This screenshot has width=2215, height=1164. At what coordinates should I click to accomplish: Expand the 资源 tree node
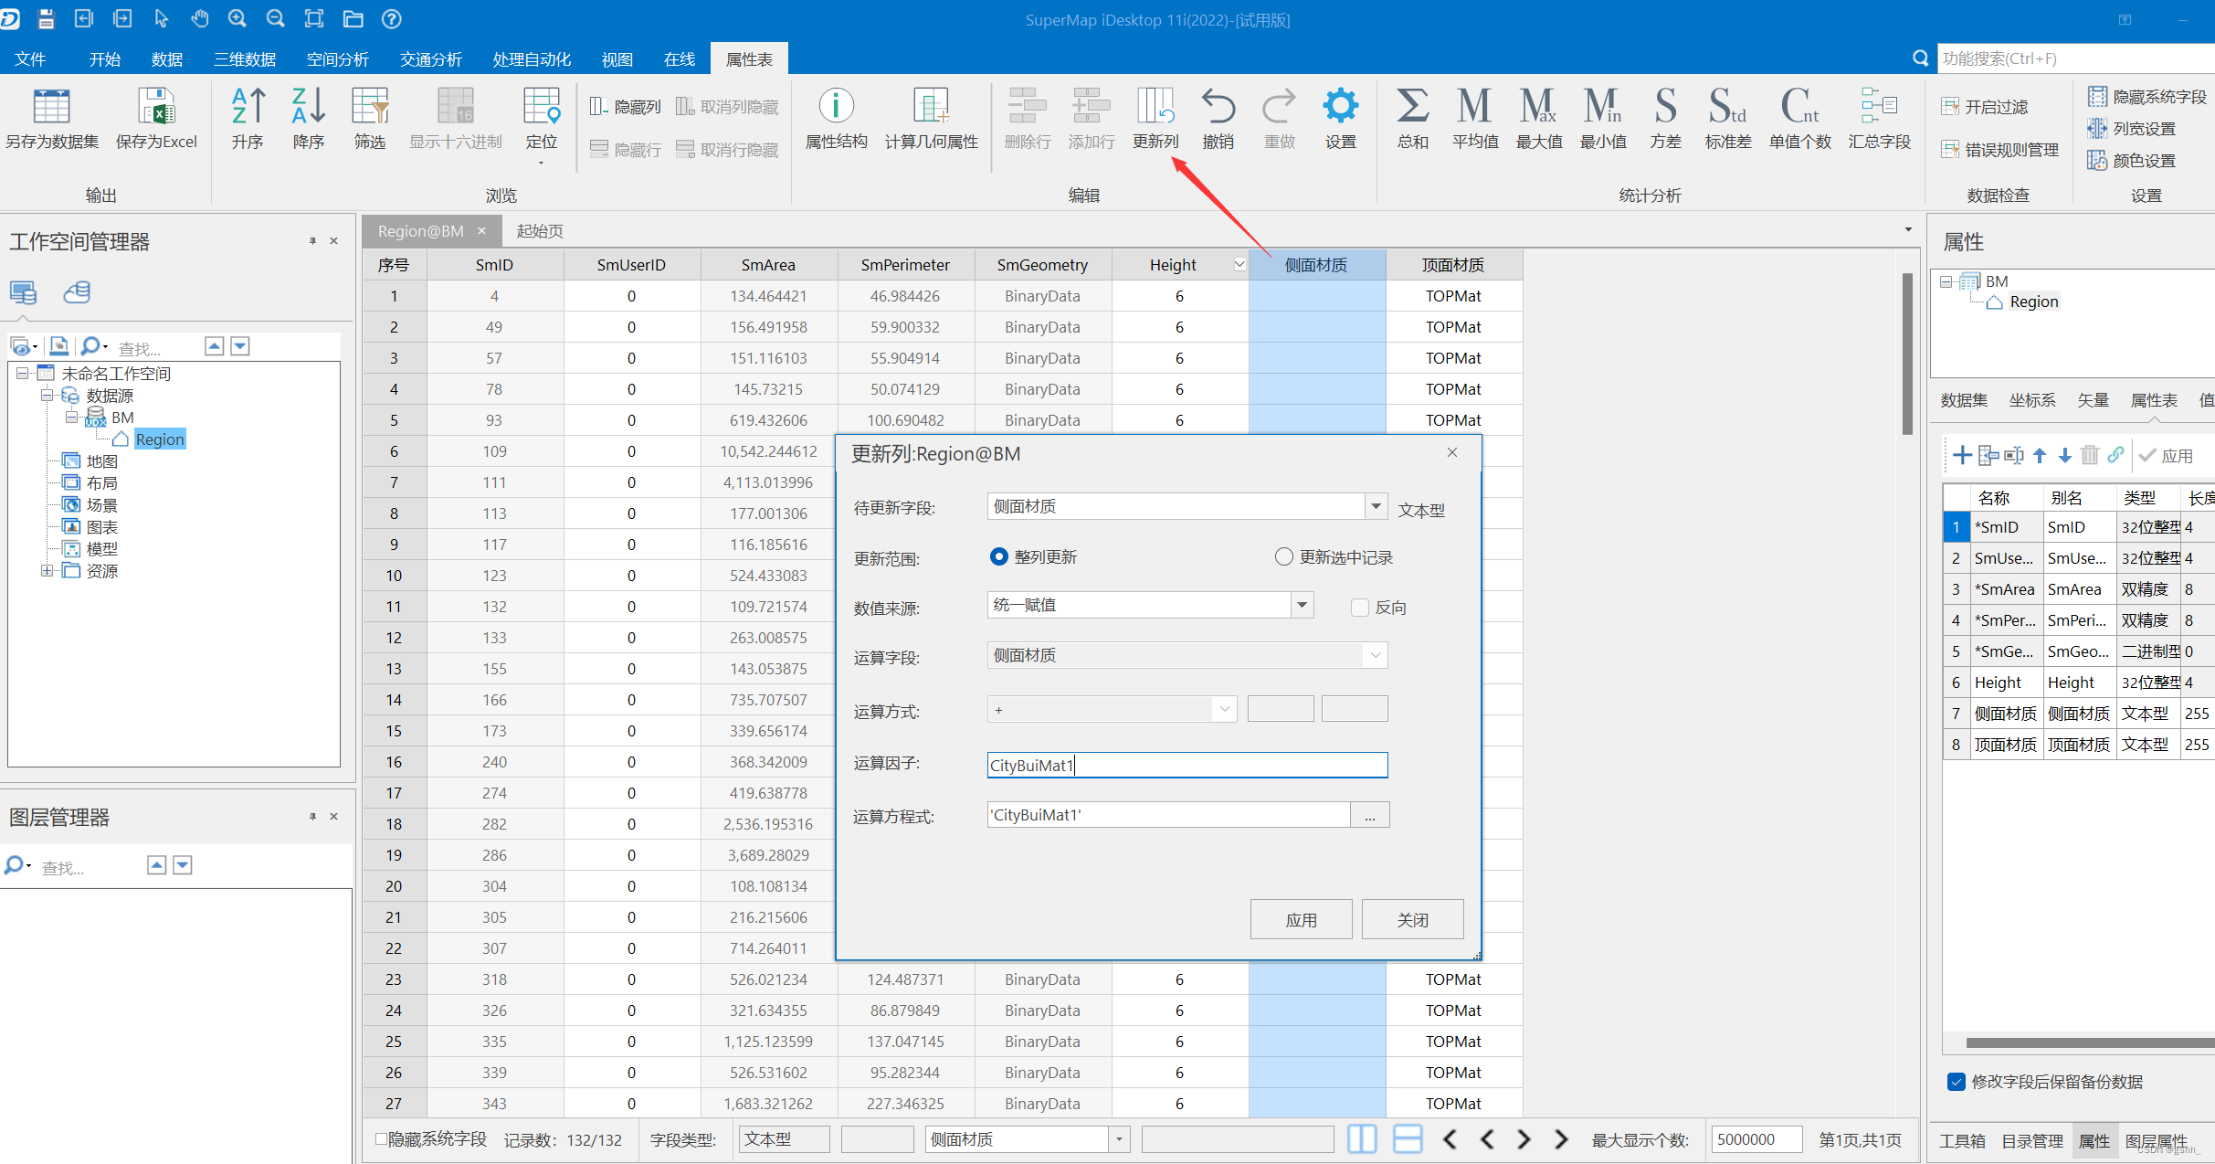[x=47, y=571]
